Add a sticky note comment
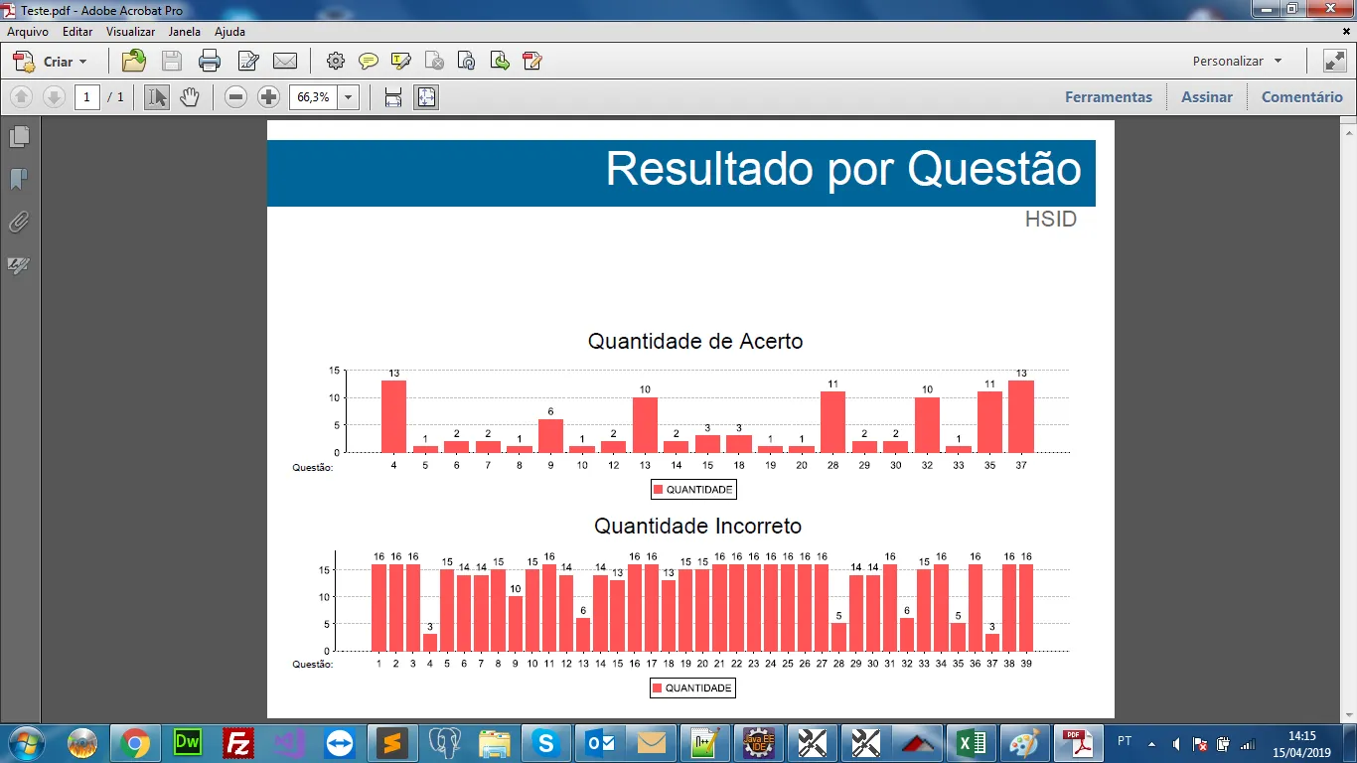The width and height of the screenshot is (1357, 763). [x=369, y=62]
